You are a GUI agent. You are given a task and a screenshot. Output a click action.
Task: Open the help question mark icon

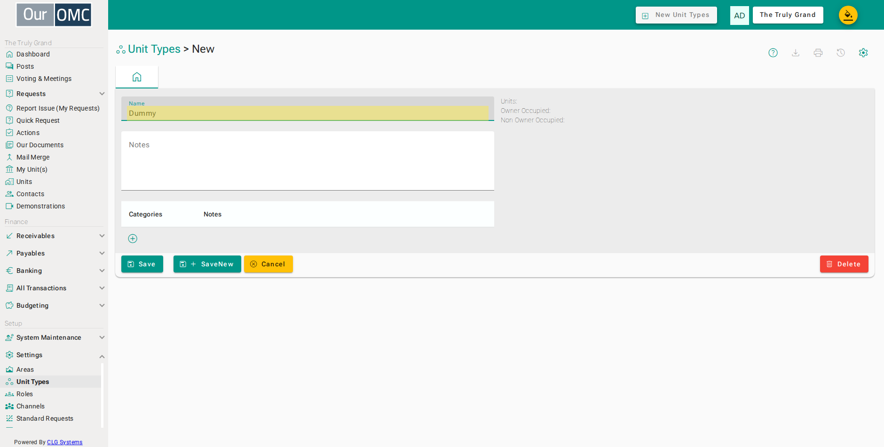[x=773, y=53]
